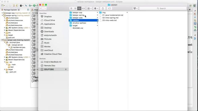Click the Eclipse New wizard icon
This screenshot has height=111, width=198.
[x=2, y=6]
